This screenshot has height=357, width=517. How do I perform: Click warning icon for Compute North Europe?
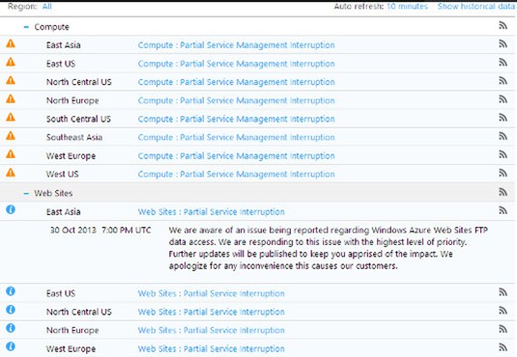(x=11, y=98)
